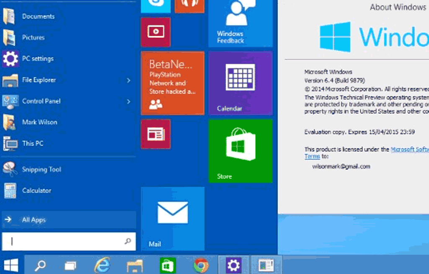Open the purple Calendar tile
The image size is (429, 274).
(240, 83)
